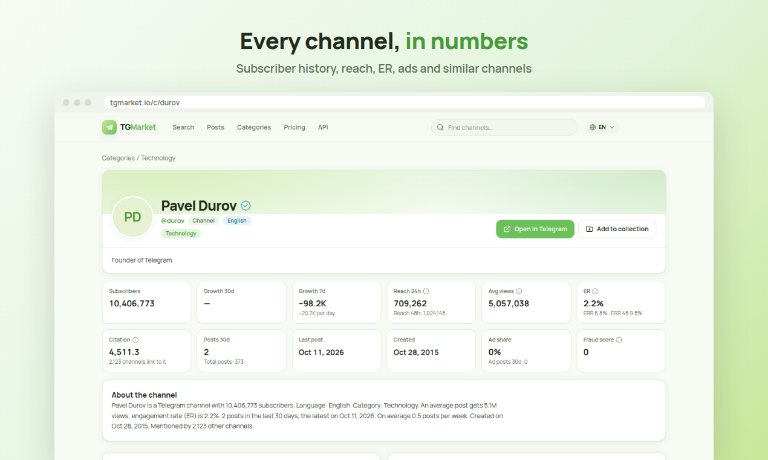Click the verified badge beside Pavel Durov
This screenshot has height=460, width=768.
pyautogui.click(x=246, y=206)
